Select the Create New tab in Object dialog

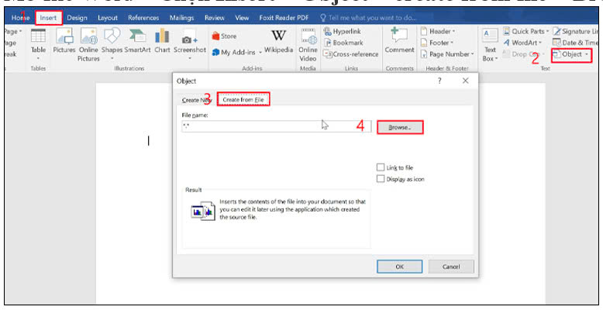(196, 100)
